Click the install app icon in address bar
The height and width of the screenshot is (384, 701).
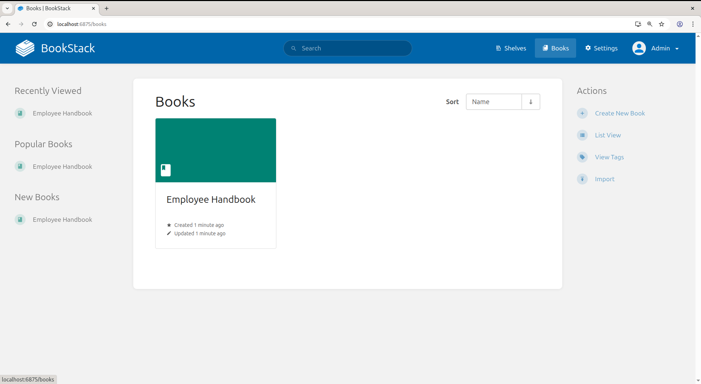pyautogui.click(x=638, y=24)
